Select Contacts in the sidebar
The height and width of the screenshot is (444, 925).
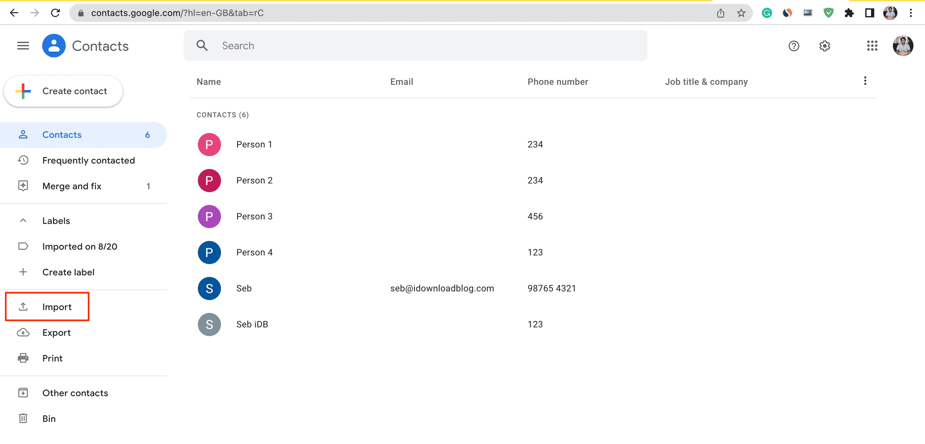(83, 135)
